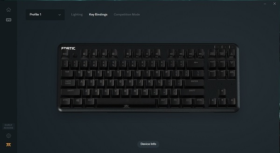Expand the Profile 1 dropdown
Image resolution: width=280 pixels, height=153 pixels.
[45, 15]
